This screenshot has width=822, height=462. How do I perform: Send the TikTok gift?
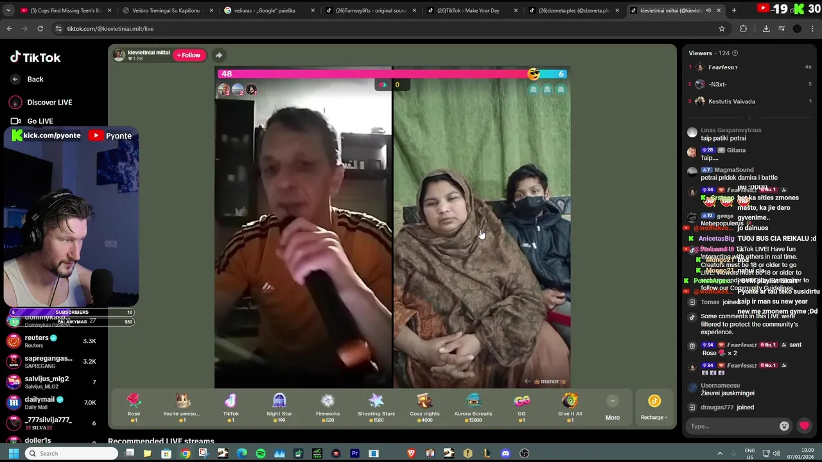tap(231, 407)
